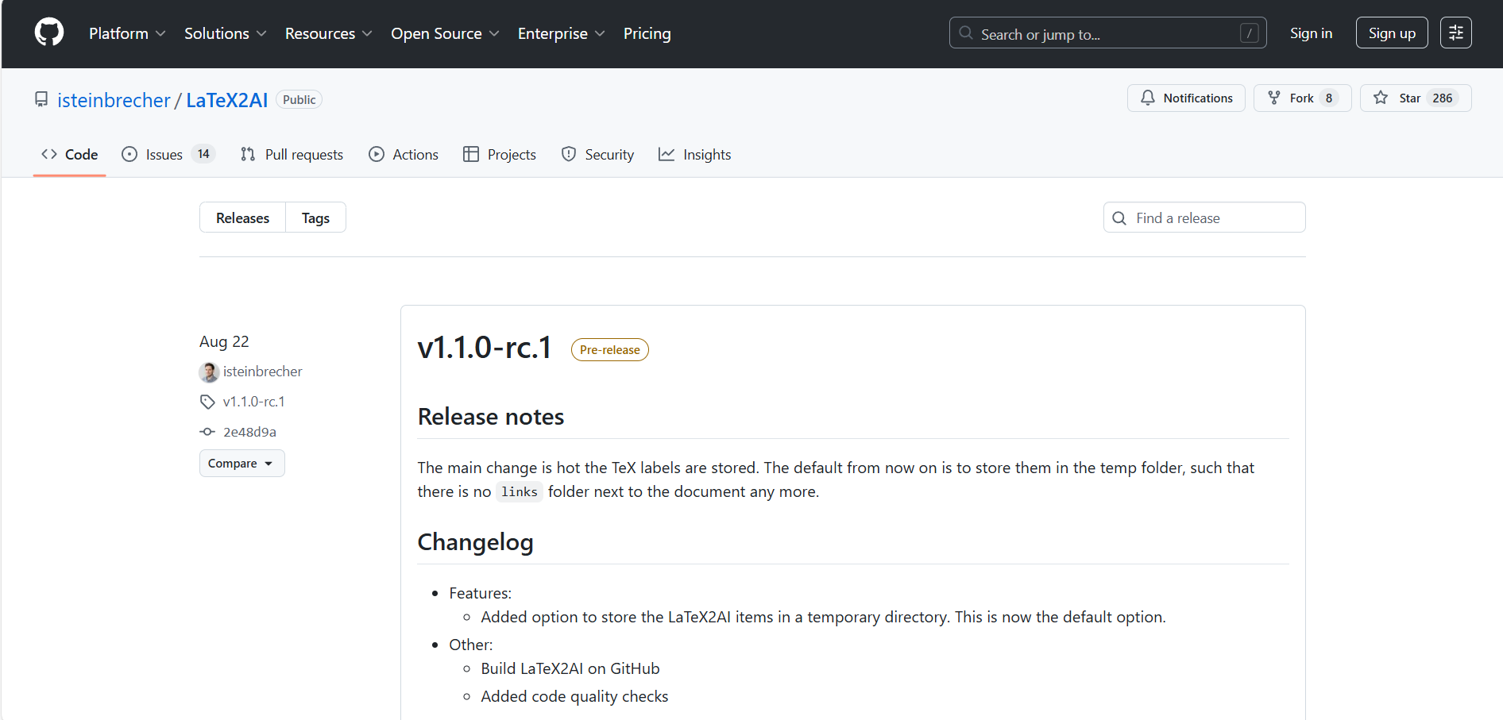Click the Added code quality checks item

coord(574,696)
